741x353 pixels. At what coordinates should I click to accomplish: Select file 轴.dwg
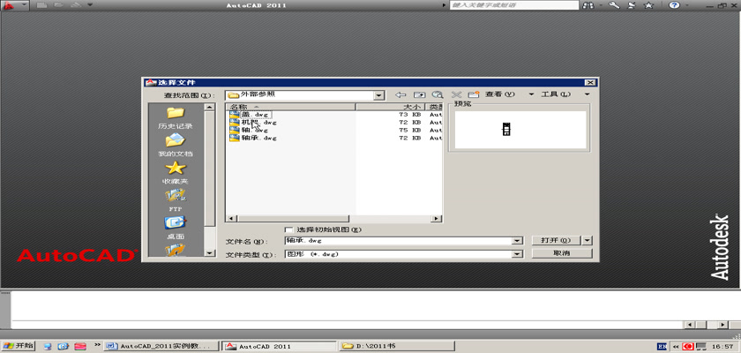coord(249,130)
